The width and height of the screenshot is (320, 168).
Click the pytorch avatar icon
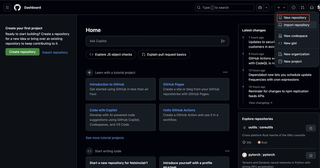pyautogui.click(x=244, y=155)
